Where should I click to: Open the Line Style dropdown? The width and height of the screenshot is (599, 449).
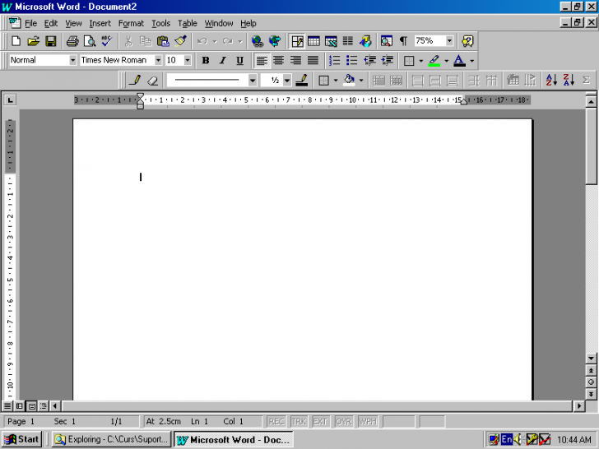click(x=252, y=81)
